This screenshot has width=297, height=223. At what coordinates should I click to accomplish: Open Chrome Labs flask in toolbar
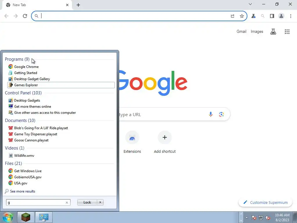[x=253, y=16]
